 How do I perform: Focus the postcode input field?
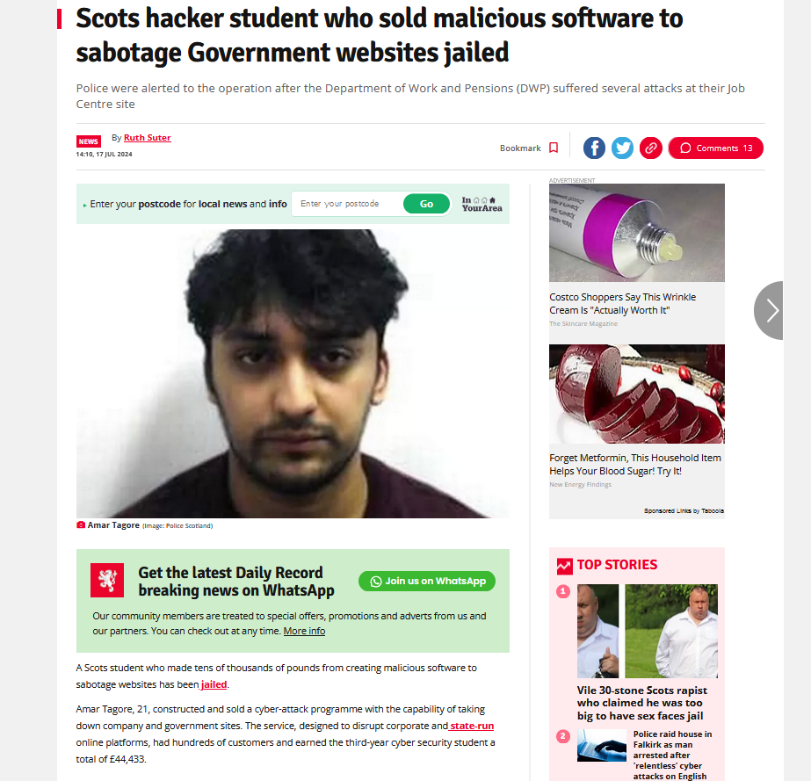(x=348, y=204)
